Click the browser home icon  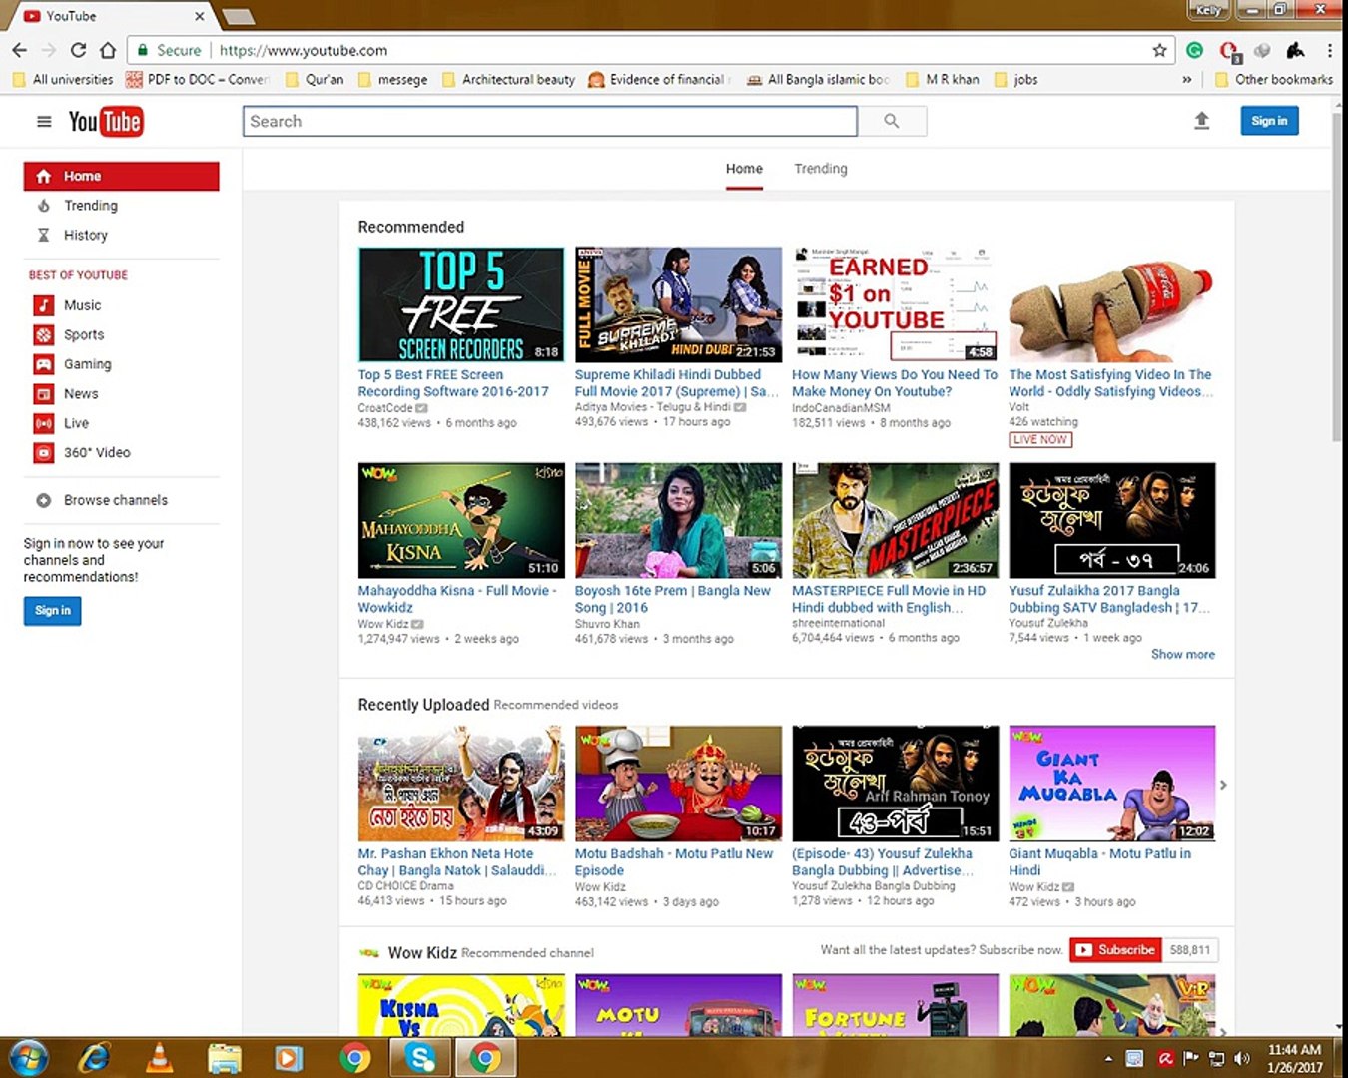(x=108, y=50)
